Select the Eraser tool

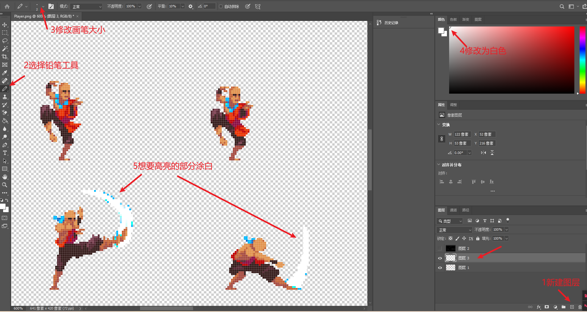pyautogui.click(x=5, y=113)
